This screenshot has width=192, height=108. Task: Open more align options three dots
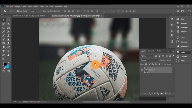pyautogui.click(x=104, y=11)
